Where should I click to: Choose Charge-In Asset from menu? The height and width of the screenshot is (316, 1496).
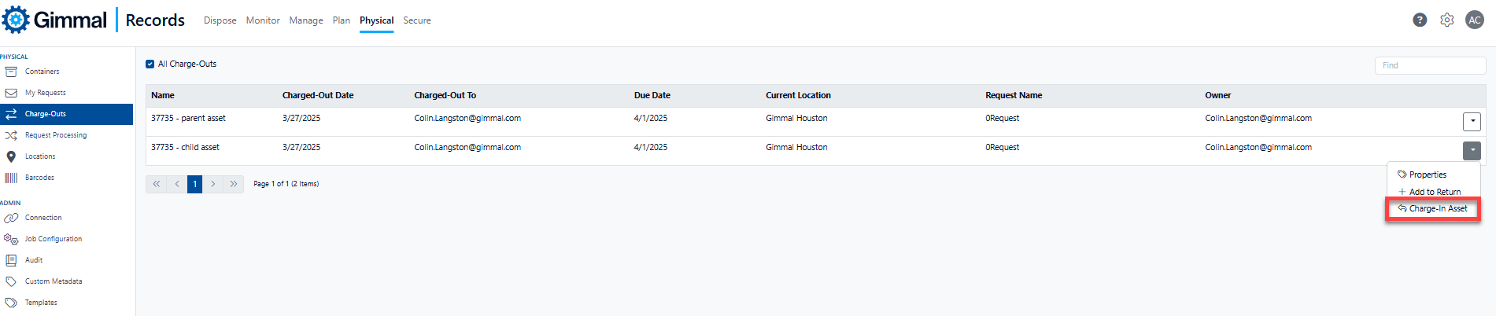pyautogui.click(x=1432, y=209)
